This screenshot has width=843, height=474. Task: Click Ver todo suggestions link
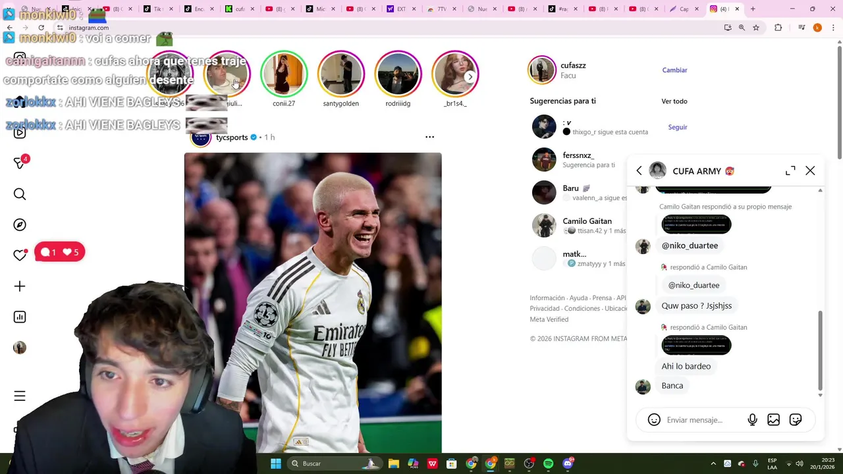(674, 101)
